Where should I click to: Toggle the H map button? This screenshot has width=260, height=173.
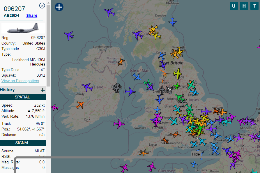pyautogui.click(x=244, y=6)
